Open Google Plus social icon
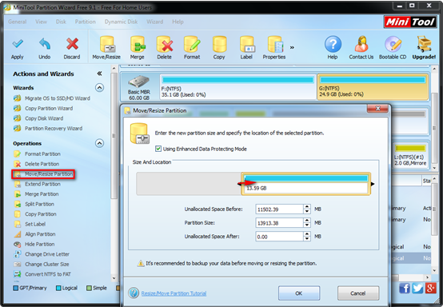Screen dimensions: 443x307 [x=430, y=288]
